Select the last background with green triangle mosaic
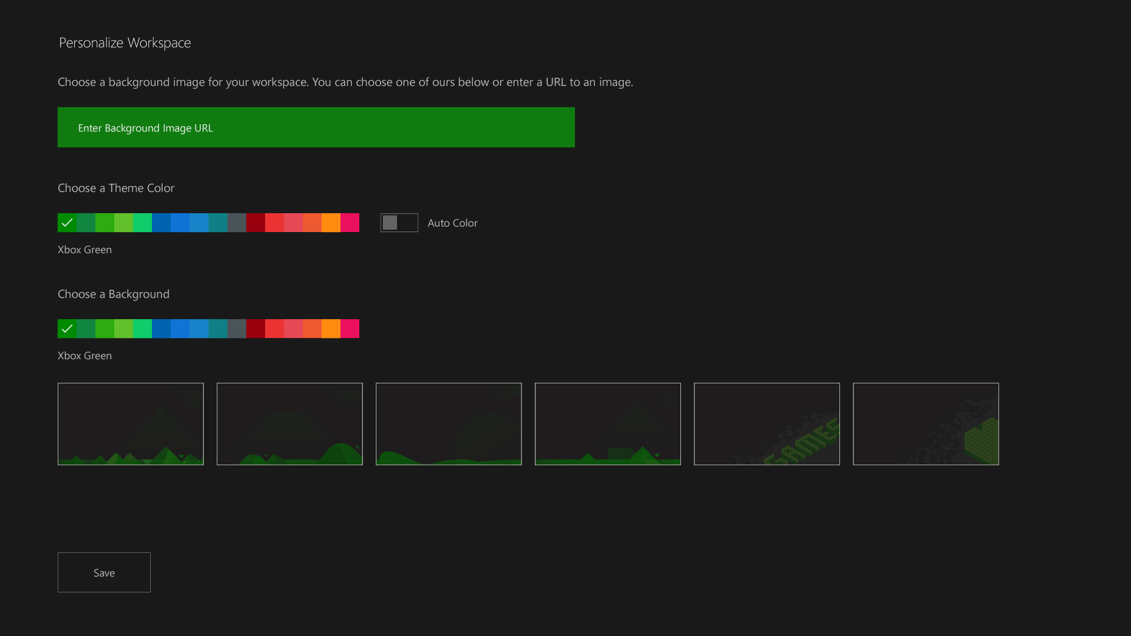 925,423
